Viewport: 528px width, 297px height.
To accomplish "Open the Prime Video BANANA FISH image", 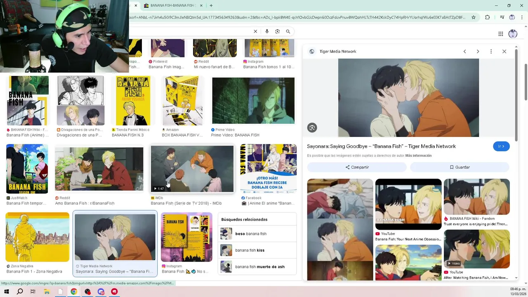I will coord(253,101).
